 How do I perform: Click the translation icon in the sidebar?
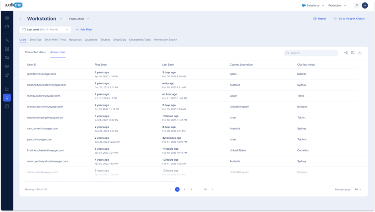coord(7,40)
